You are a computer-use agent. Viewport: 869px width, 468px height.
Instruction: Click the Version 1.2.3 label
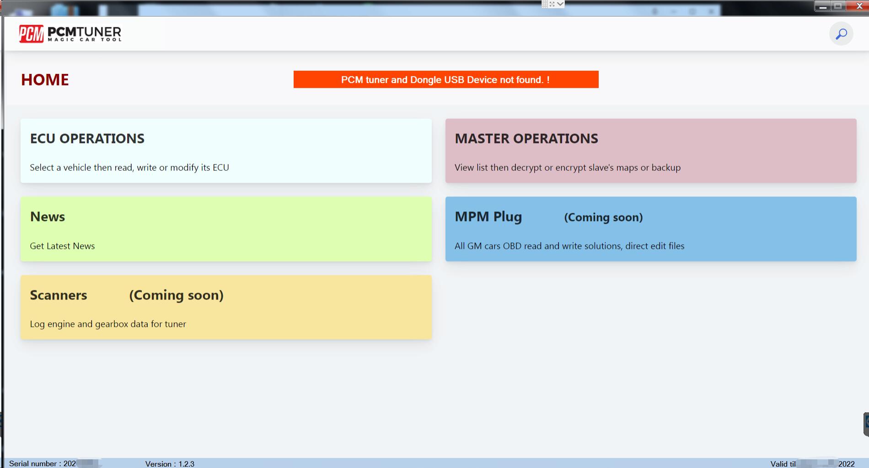click(170, 464)
